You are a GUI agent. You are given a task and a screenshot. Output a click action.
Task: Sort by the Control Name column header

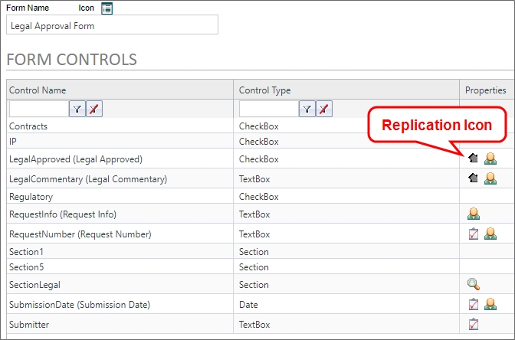pos(38,90)
